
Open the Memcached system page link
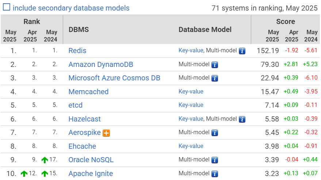[88, 92]
